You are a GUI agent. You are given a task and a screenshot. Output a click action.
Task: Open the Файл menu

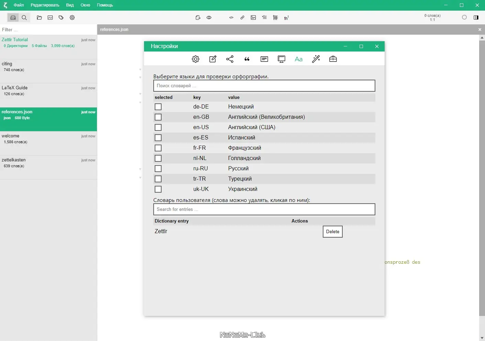(x=19, y=5)
